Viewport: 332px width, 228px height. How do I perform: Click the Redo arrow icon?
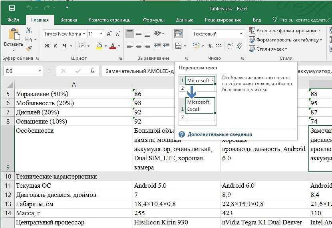[x=47, y=8]
